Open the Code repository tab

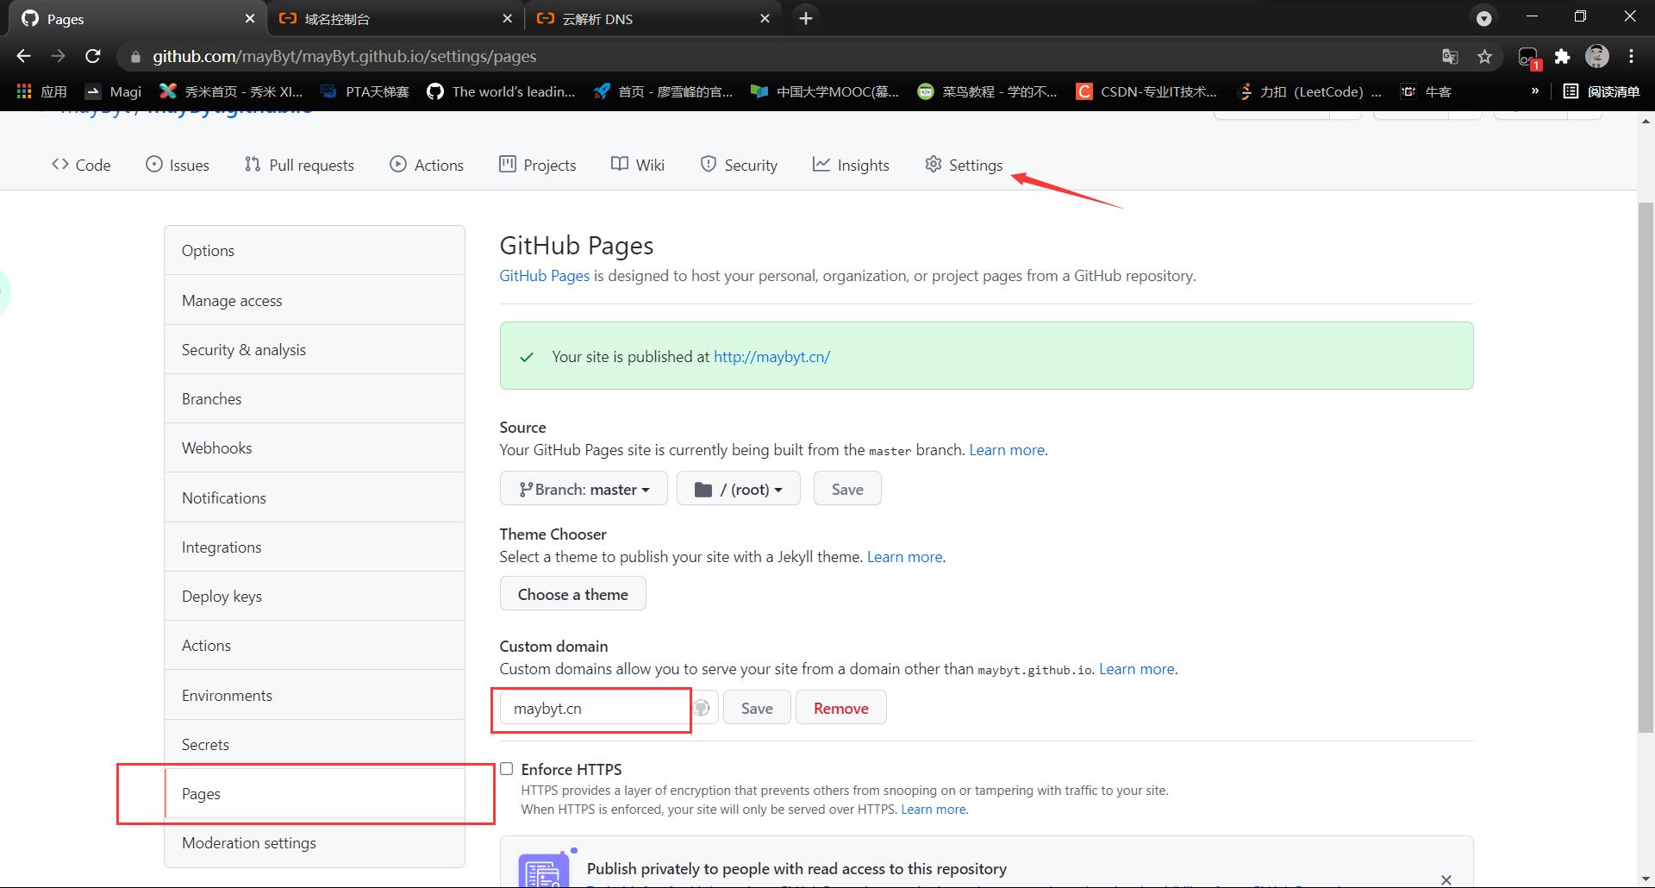81,165
